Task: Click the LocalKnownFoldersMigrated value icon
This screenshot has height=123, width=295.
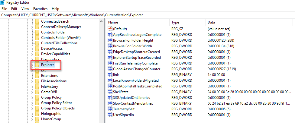Action: tap(110, 80)
